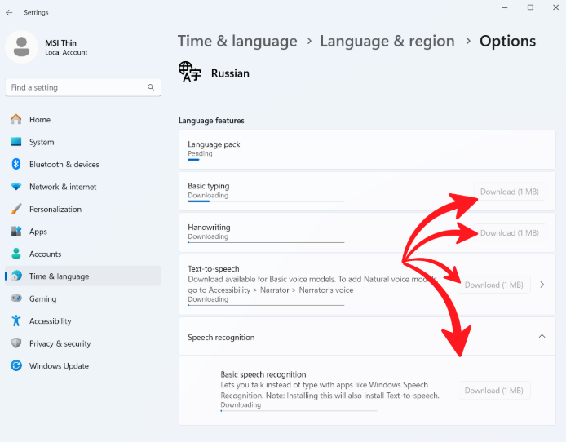Click the Home icon in sidebar
Screen dimensions: 566x442
[15, 120]
